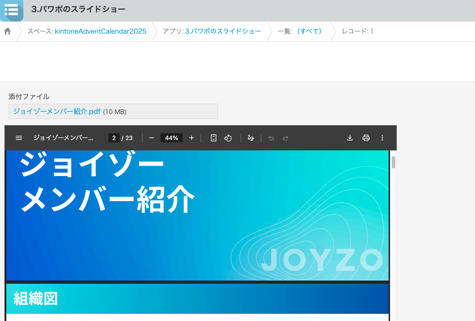
Task: Click inside the page number field
Action: point(114,138)
